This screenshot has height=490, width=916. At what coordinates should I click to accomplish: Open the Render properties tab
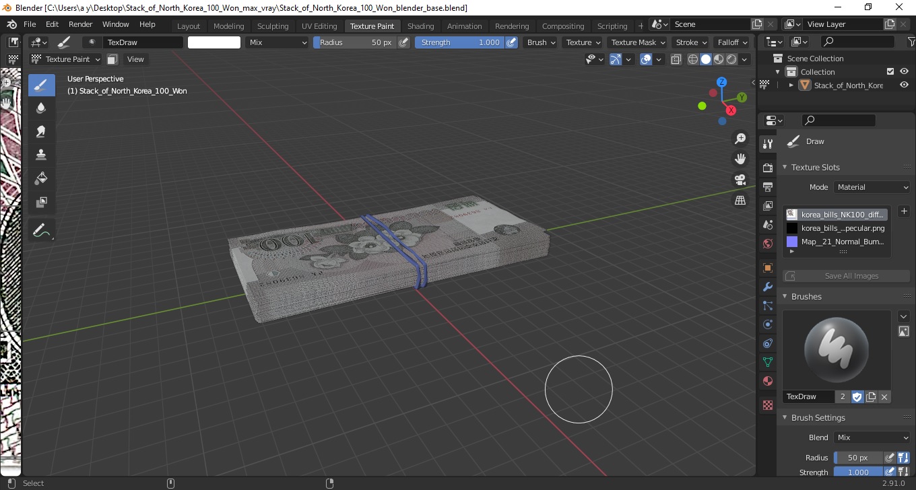767,168
